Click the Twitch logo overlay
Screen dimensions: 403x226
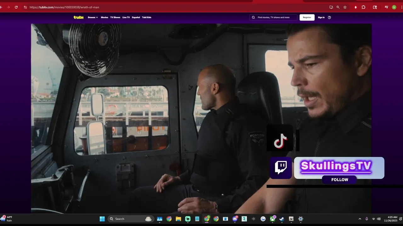pyautogui.click(x=281, y=168)
